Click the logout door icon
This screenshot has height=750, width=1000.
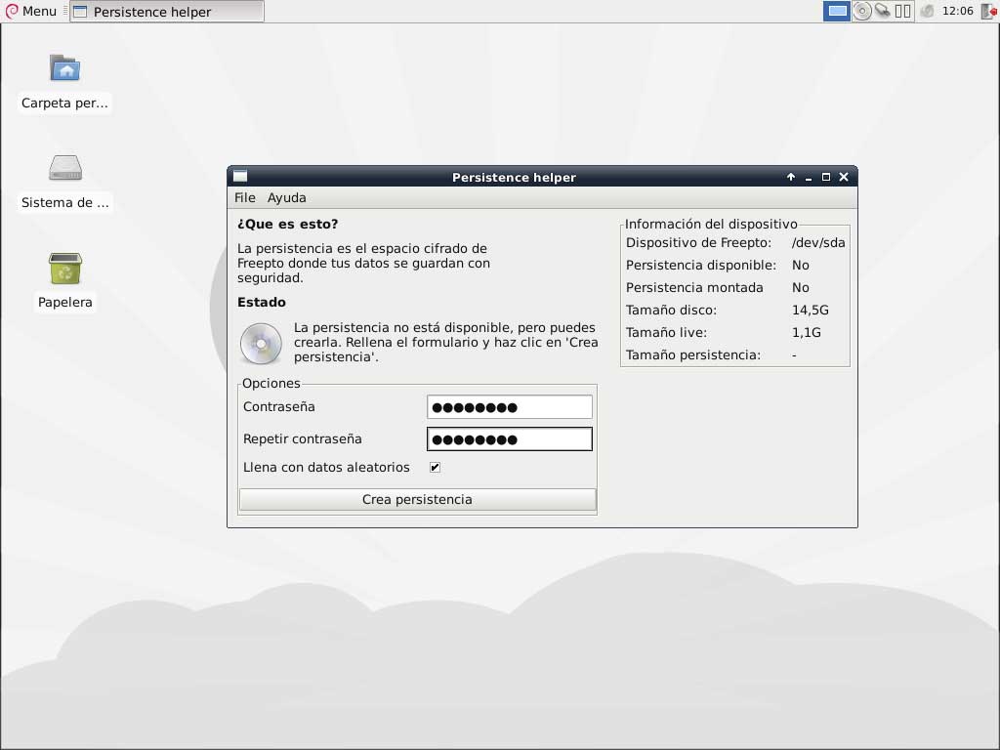[988, 11]
